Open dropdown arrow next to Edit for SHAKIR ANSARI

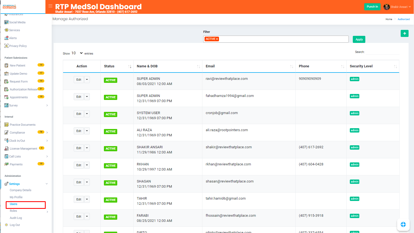pyautogui.click(x=87, y=148)
